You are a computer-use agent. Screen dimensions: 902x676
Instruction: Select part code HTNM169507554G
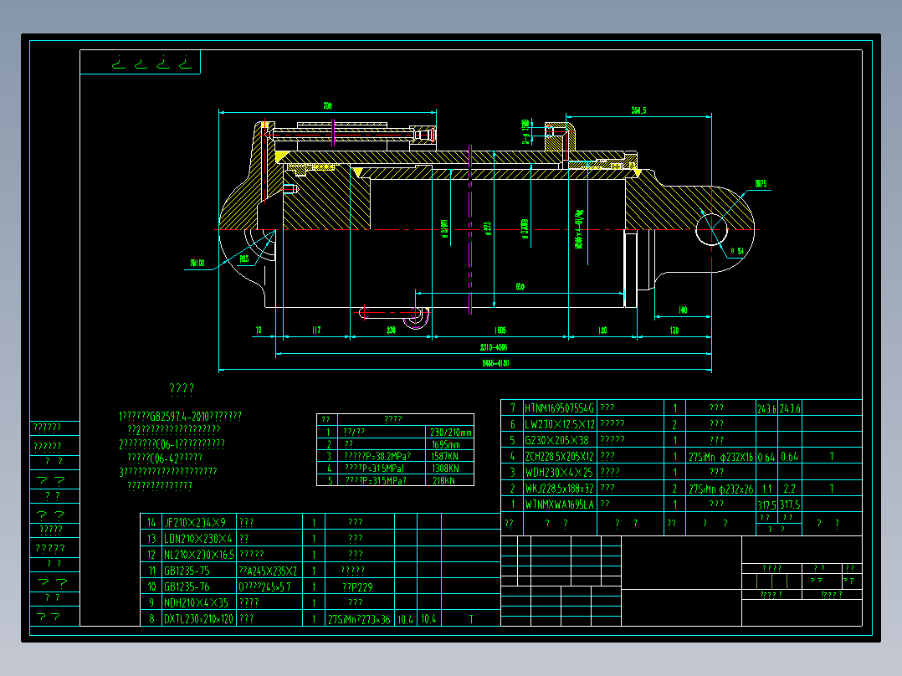(x=559, y=408)
